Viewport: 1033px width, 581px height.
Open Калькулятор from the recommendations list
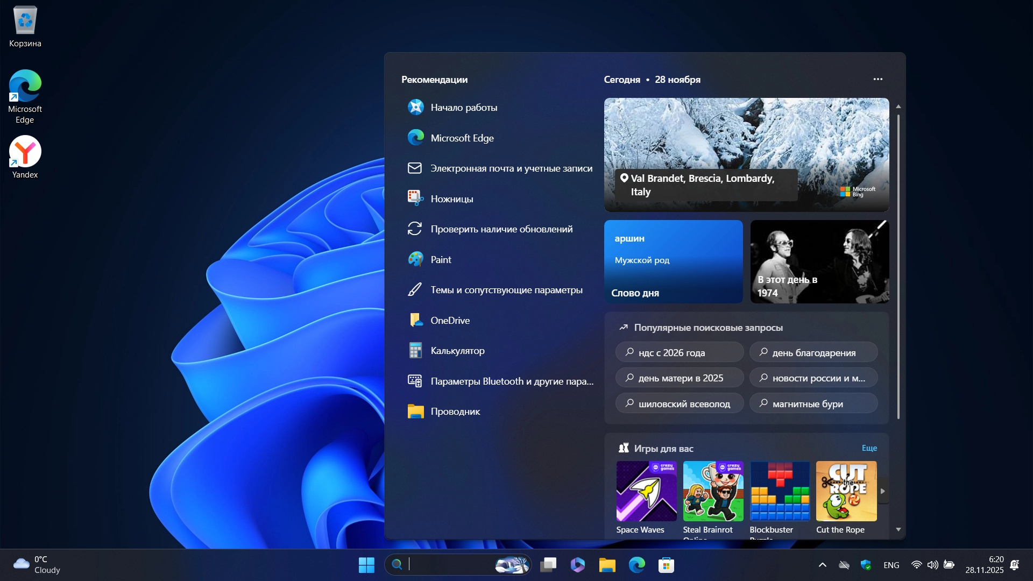[x=457, y=351]
